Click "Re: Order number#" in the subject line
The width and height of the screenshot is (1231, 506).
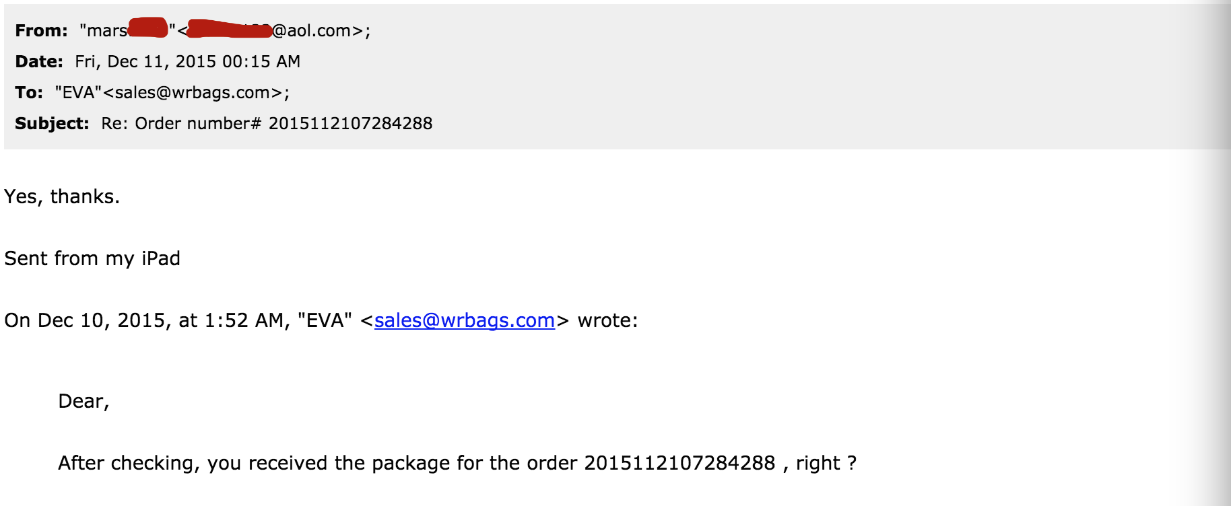point(181,124)
